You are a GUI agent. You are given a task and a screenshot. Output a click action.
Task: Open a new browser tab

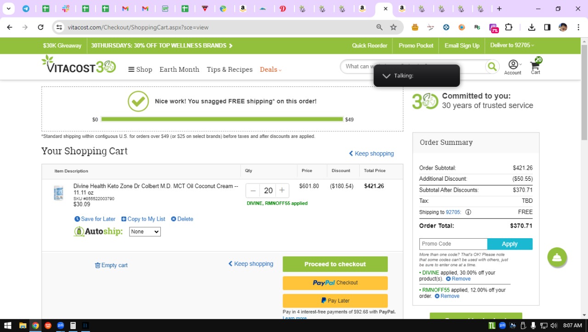tap(499, 9)
